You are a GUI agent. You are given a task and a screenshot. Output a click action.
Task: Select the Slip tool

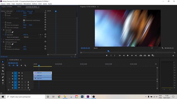pos(3,74)
